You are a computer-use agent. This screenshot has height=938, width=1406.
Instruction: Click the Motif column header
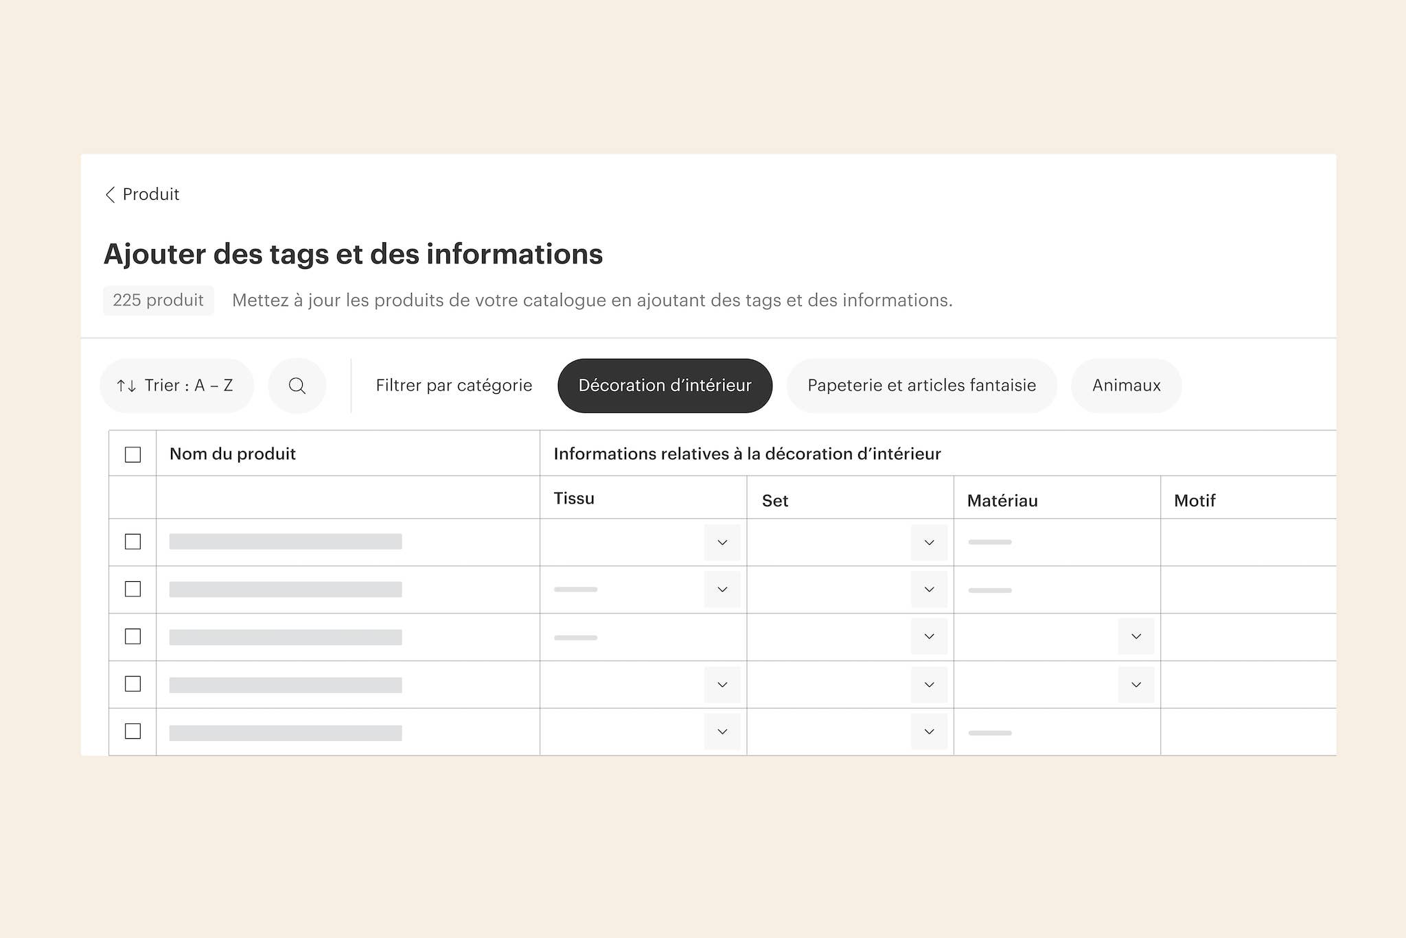pos(1195,500)
